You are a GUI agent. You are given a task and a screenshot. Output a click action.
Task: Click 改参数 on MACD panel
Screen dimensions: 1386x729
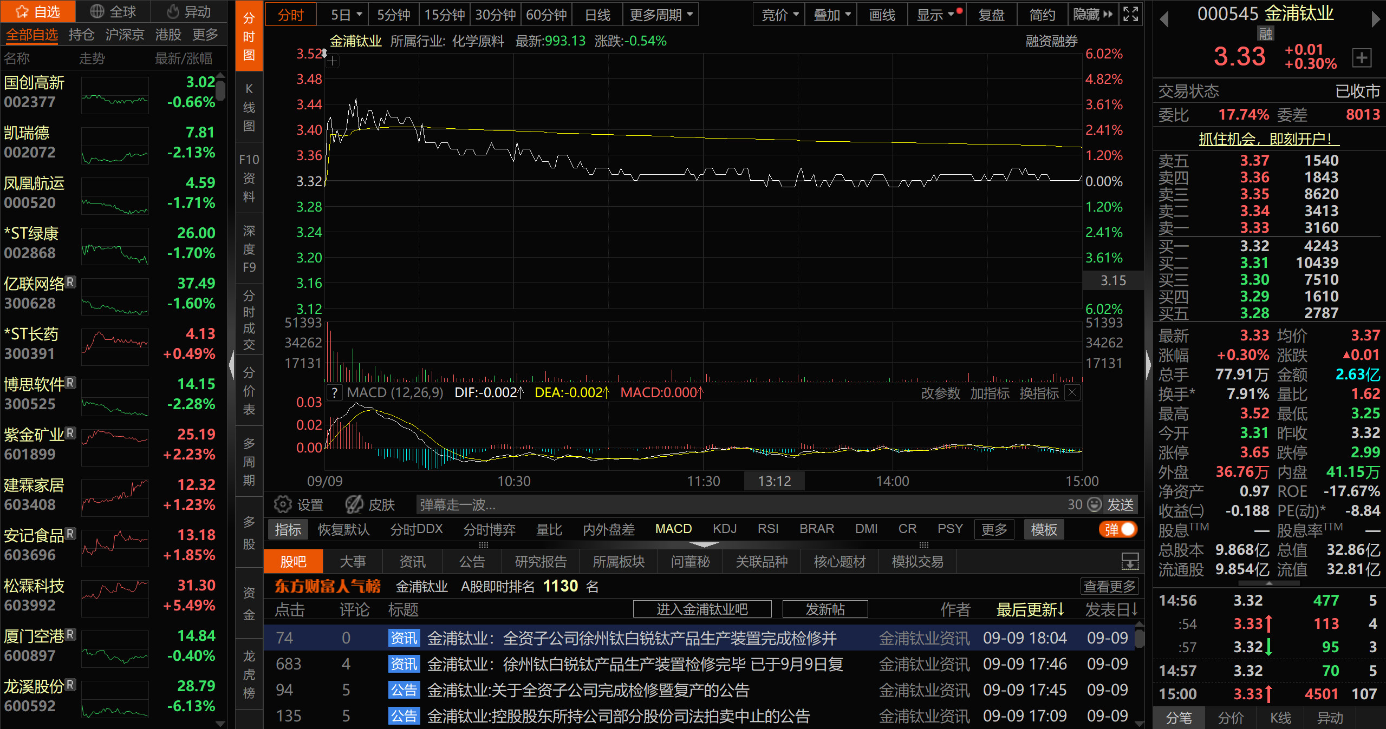pos(940,393)
